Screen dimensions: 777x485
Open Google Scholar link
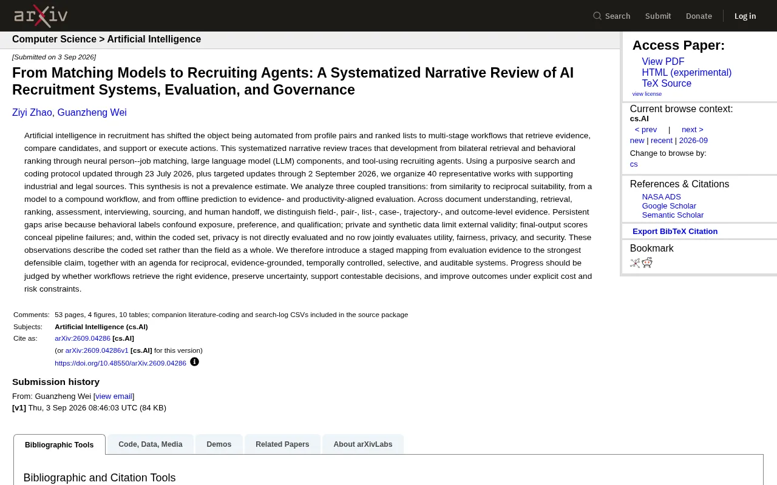tap(669, 206)
